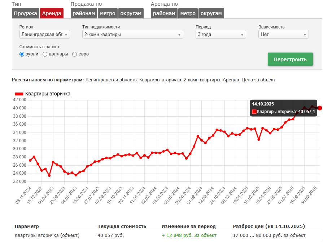Click the large highlighted last chart point
This screenshot has height=247, width=332.
pos(320,108)
